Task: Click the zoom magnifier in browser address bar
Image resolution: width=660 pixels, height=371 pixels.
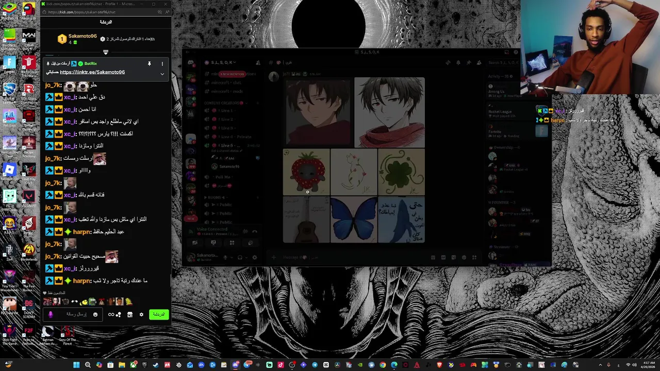Action: tap(160, 12)
